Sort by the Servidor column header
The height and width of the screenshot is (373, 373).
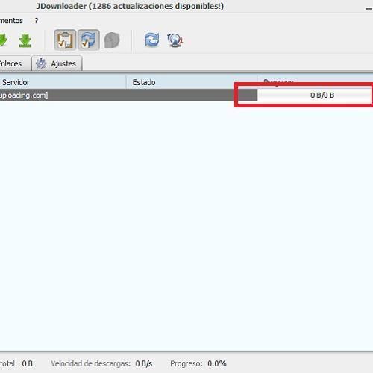pyautogui.click(x=63, y=82)
